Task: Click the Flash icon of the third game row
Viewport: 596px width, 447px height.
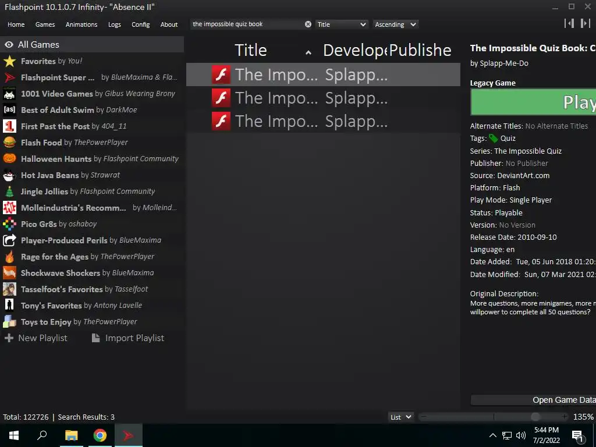Action: pos(221,121)
